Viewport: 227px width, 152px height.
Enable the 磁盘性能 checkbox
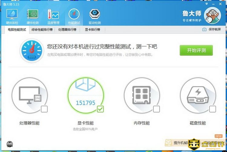212,109
